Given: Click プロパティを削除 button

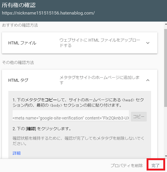Looking at the screenshot, I should (127, 165).
